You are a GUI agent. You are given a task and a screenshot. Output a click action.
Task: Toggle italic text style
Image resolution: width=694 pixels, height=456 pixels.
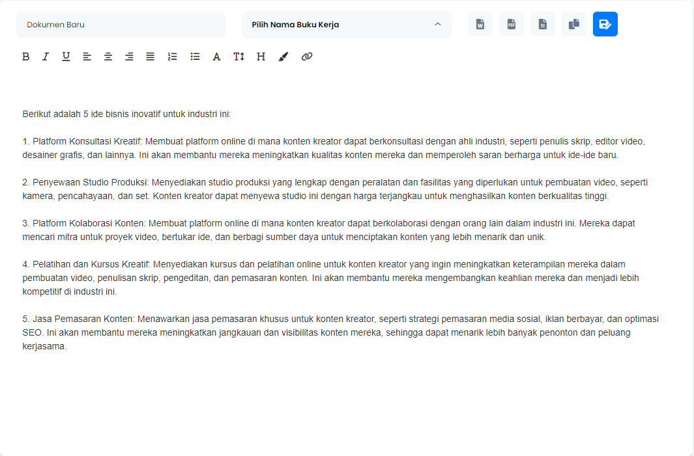coord(46,57)
